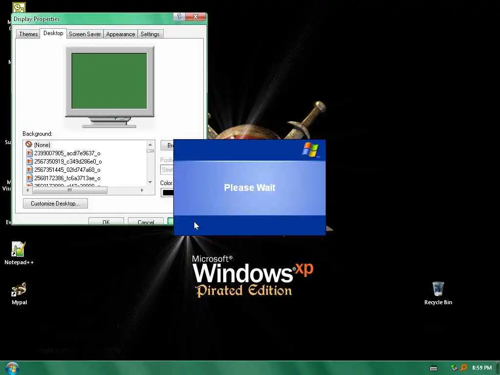Click Cancel in Display Properties
The width and height of the screenshot is (500, 375).
click(146, 221)
